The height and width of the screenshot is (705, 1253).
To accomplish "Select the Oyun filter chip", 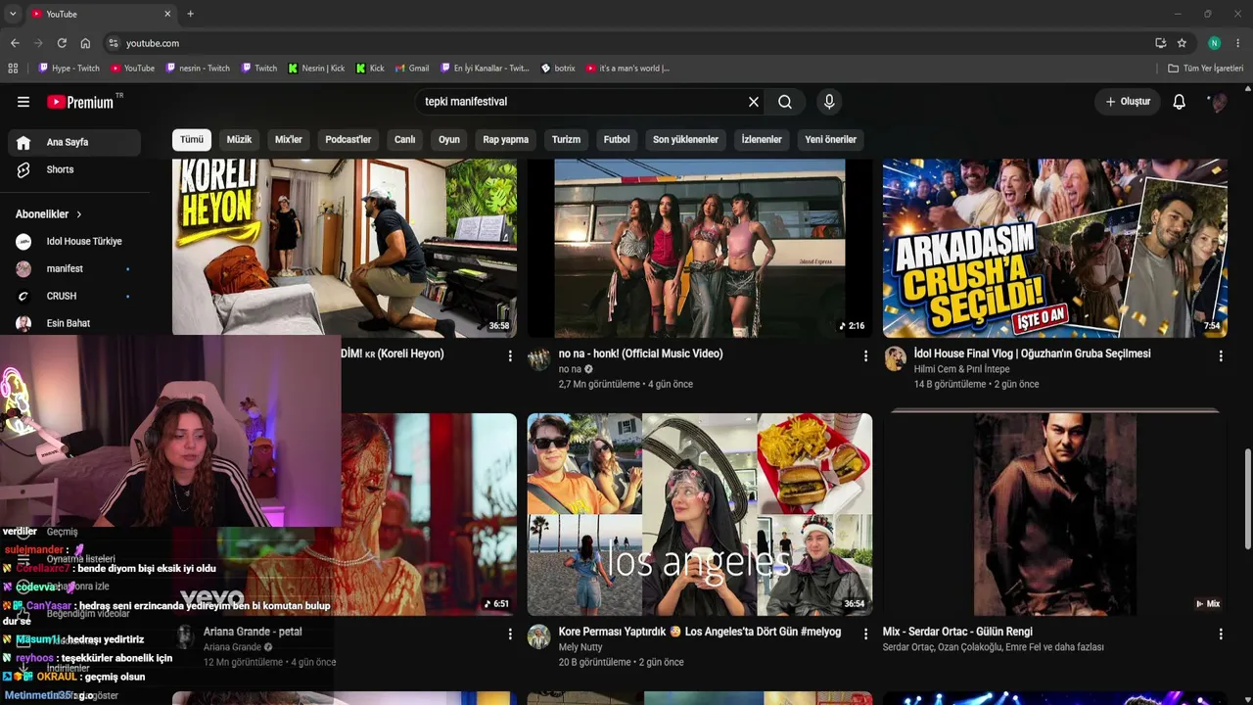I will point(449,140).
